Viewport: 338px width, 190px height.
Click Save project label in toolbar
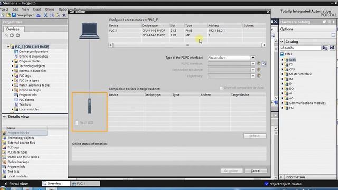[x=25, y=15]
